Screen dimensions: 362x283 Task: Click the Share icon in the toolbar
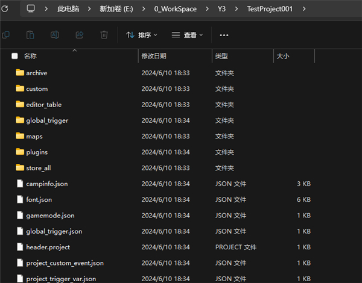point(79,36)
